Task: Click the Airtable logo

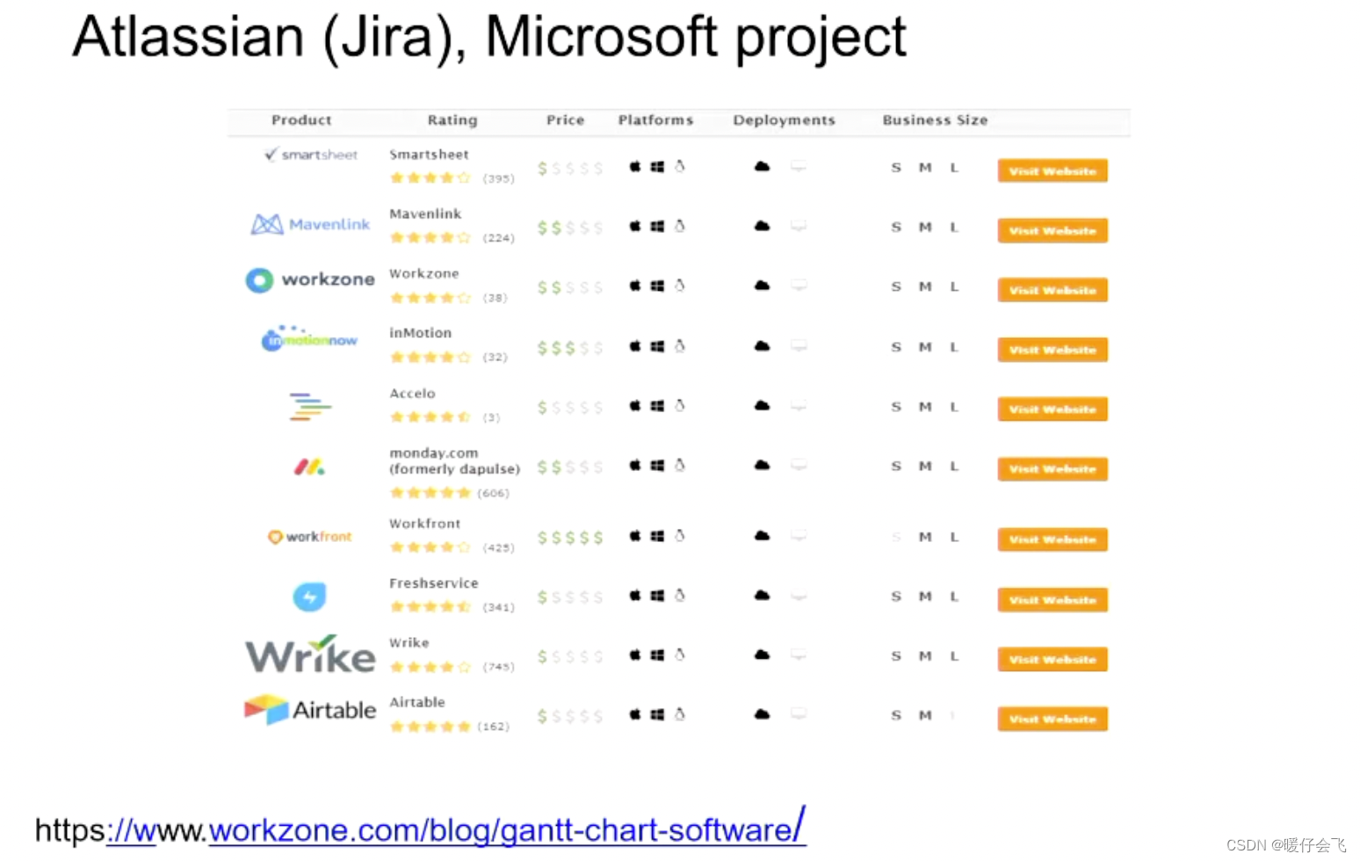Action: click(310, 709)
